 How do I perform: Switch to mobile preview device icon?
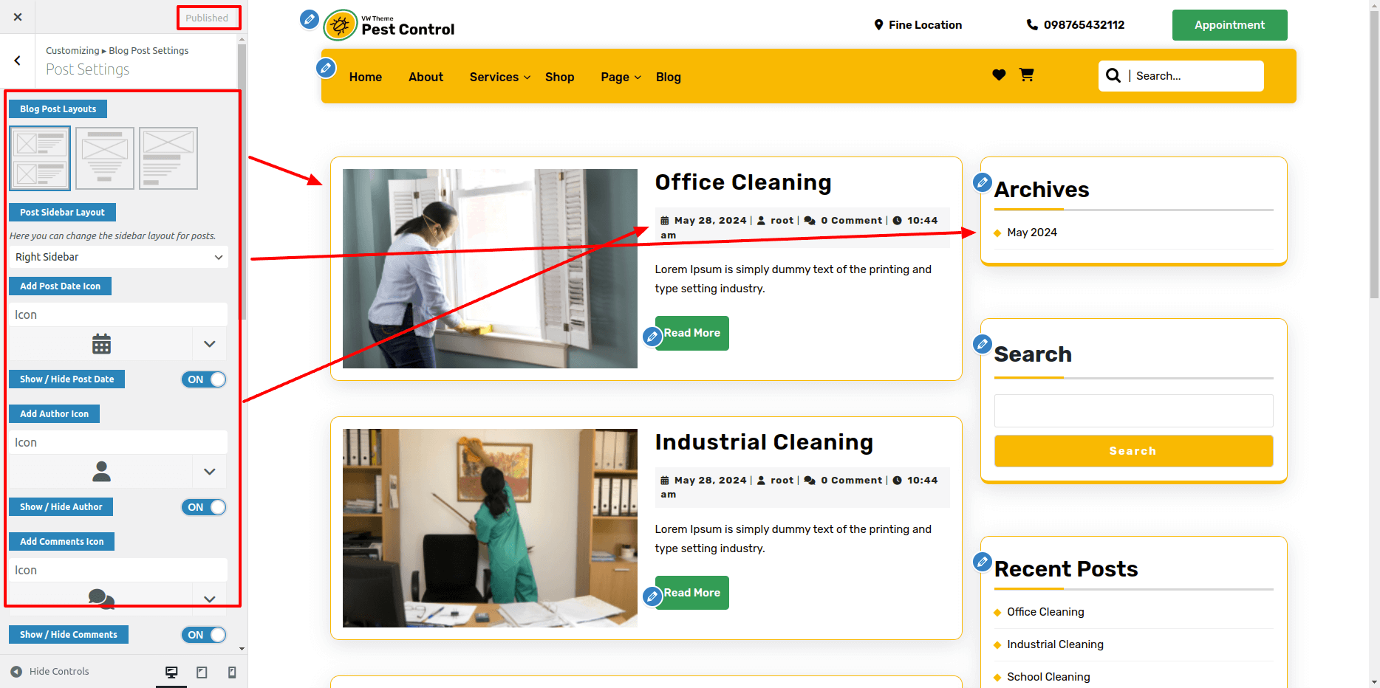232,672
